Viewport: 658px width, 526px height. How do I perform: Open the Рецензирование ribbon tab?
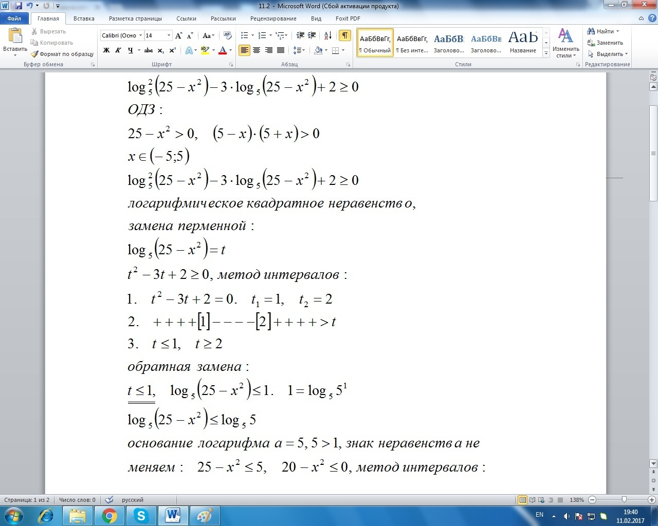[x=273, y=18]
